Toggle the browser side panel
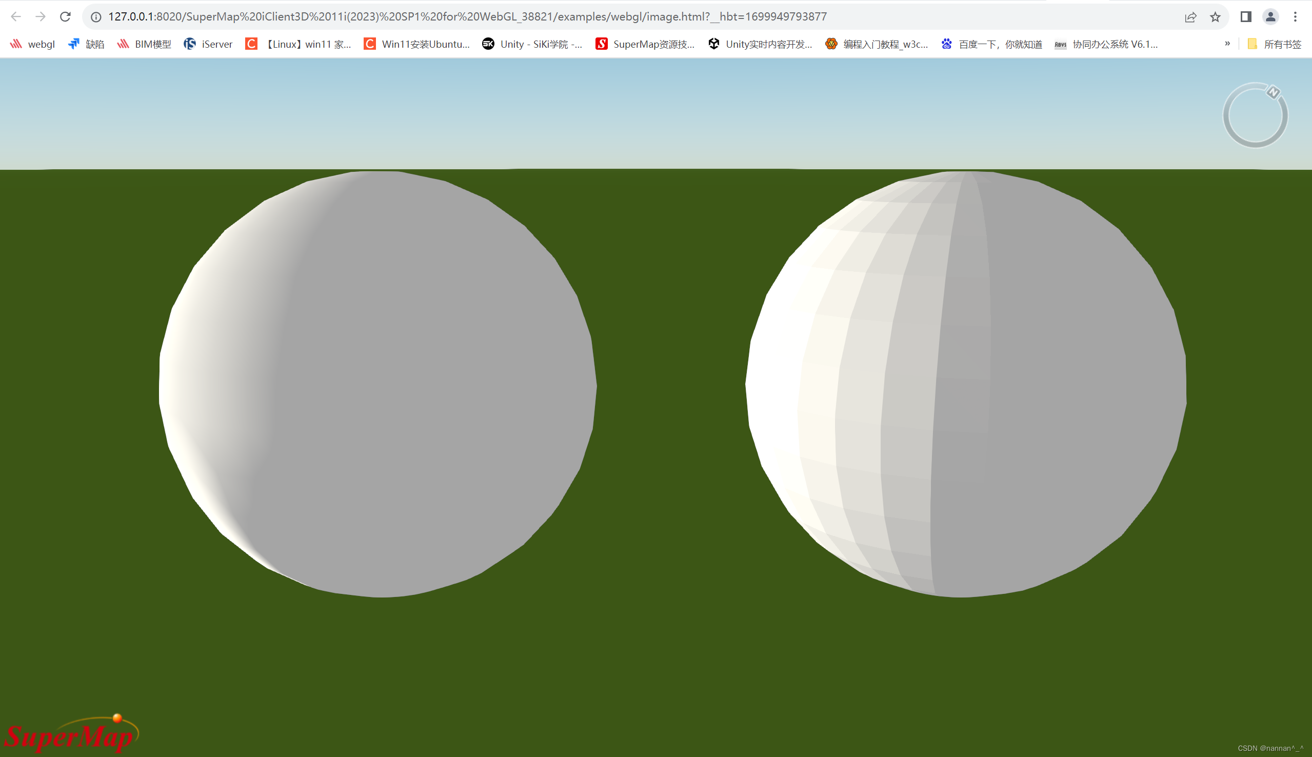 pos(1245,16)
